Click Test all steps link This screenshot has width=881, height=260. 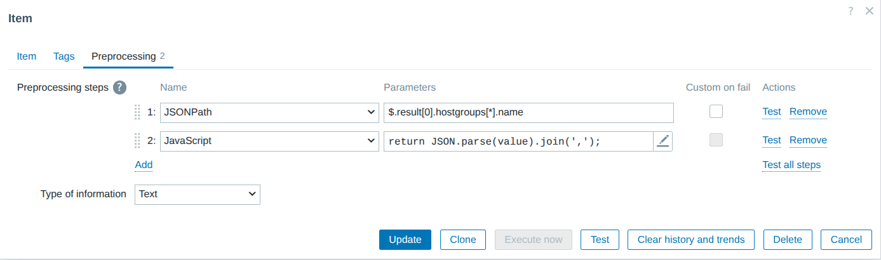pos(791,165)
